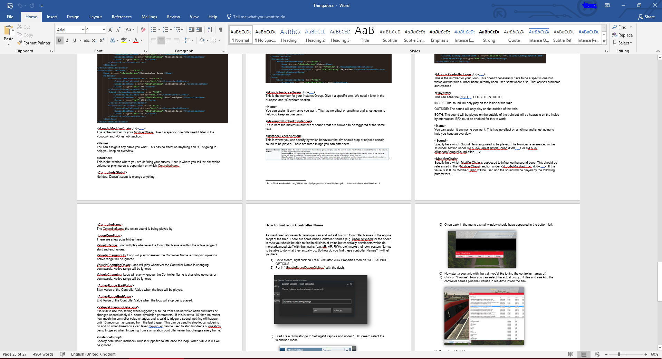Open the Change Case dropdown
The width and height of the screenshot is (662, 359).
click(x=130, y=30)
